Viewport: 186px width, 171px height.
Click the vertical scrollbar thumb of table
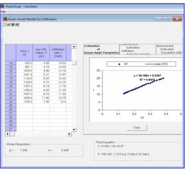pyautogui.click(x=74, y=63)
